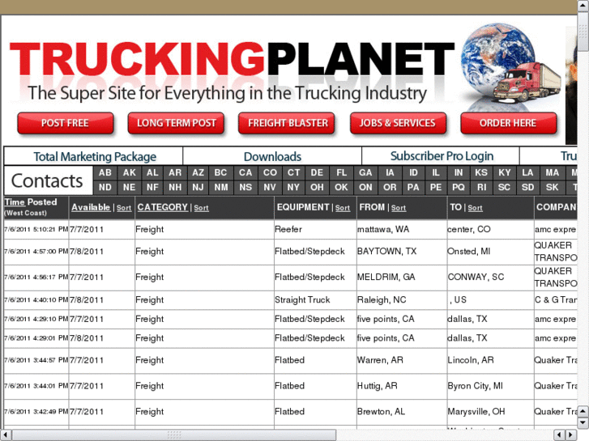Click the FREIGHT BLASTER button
This screenshot has width=589, height=441.
click(x=286, y=123)
